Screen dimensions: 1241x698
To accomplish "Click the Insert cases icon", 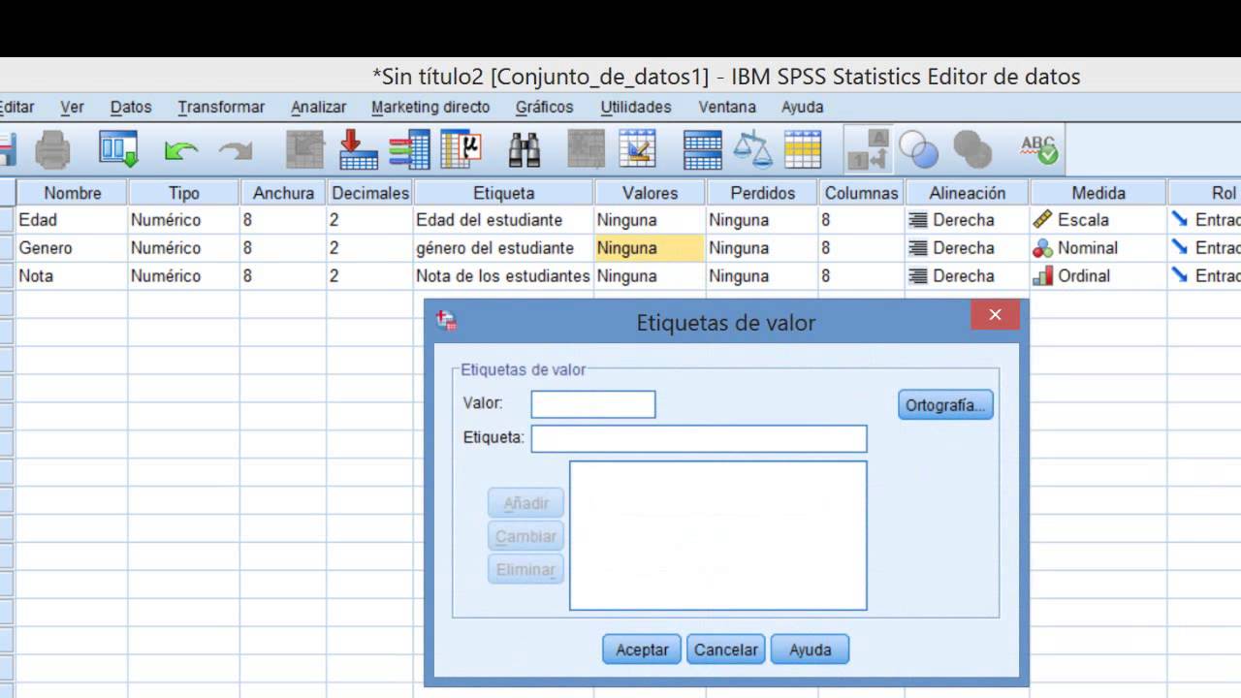I will 586,150.
